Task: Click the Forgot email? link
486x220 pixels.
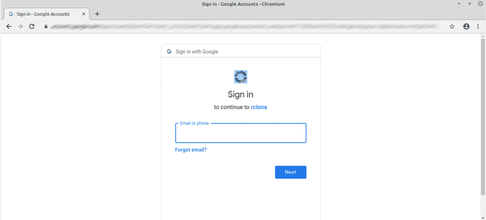Action: click(191, 150)
